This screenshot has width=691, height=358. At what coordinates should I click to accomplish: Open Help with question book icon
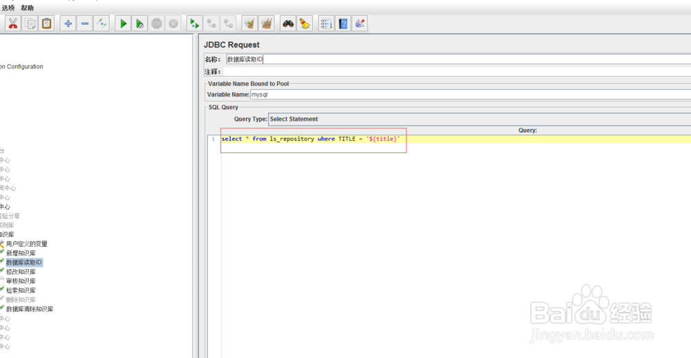click(x=343, y=23)
